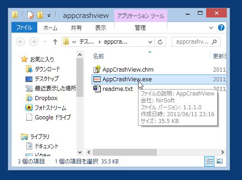This screenshot has width=242, height=180.
Task: Click the Favorites star icon
Action: [24, 59]
